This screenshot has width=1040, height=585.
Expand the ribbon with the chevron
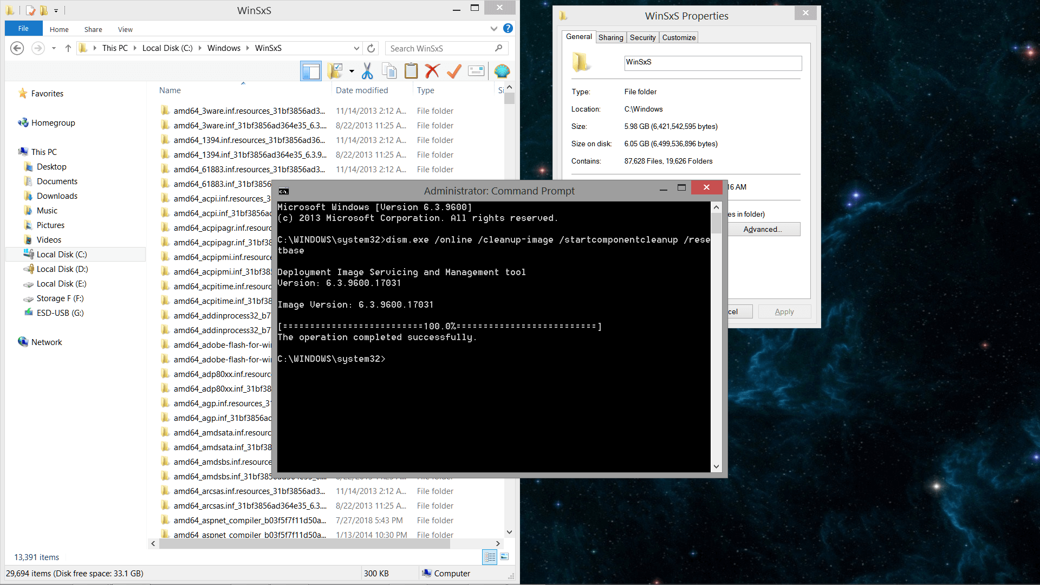tap(493, 28)
